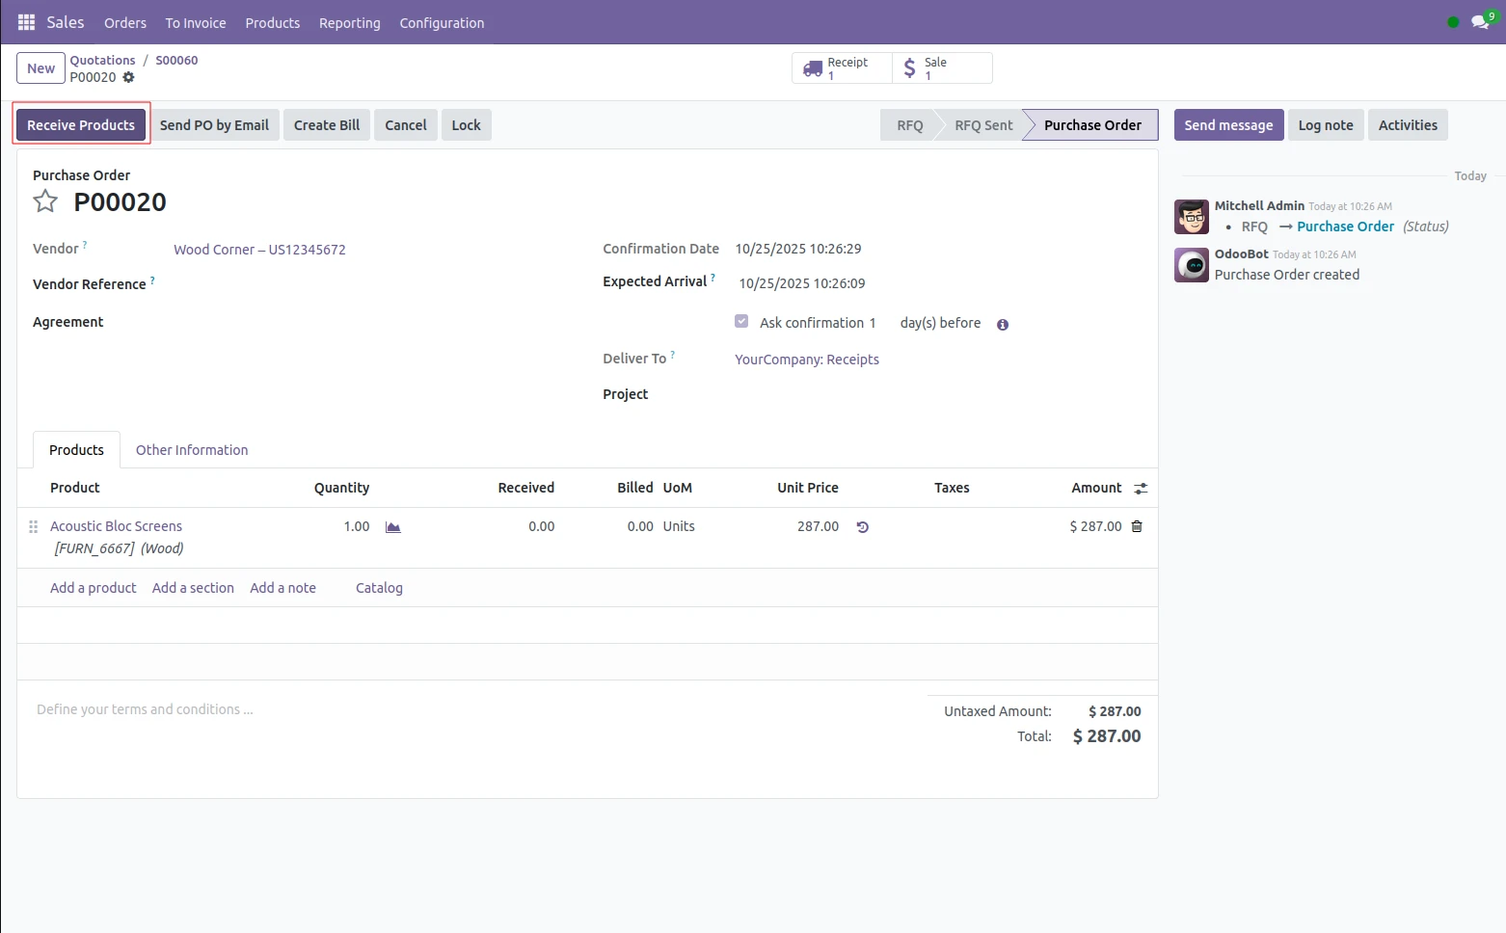
Task: Click the Create Bill button
Action: 326,124
